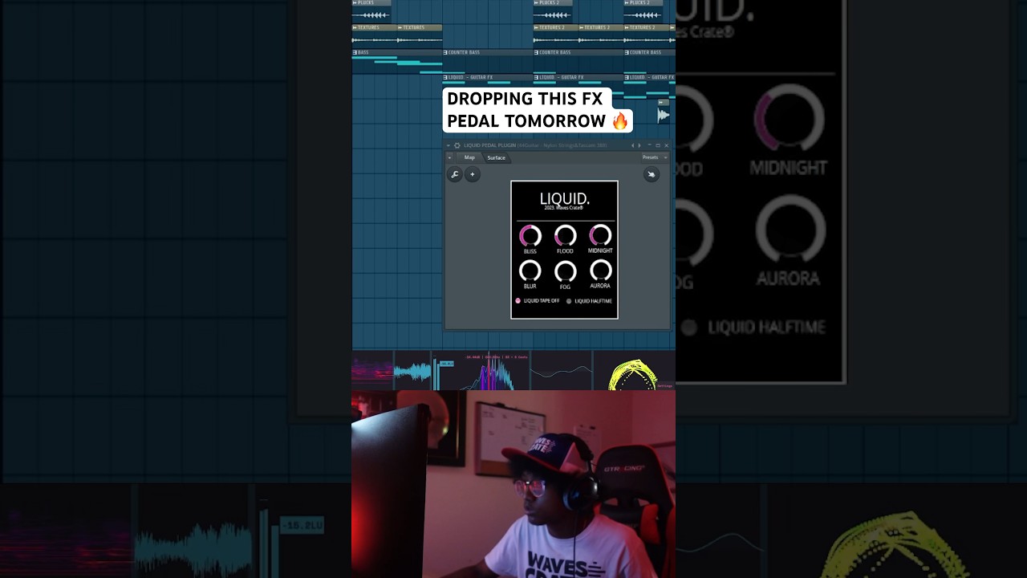This screenshot has width=1027, height=578.
Task: Minimize the Liquid Pedal plugin window
Action: click(649, 145)
